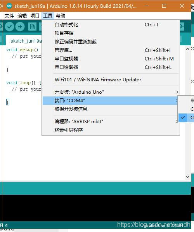This screenshot has width=194, height=232.
Task: Click the void loop() code line
Action: 24,82
